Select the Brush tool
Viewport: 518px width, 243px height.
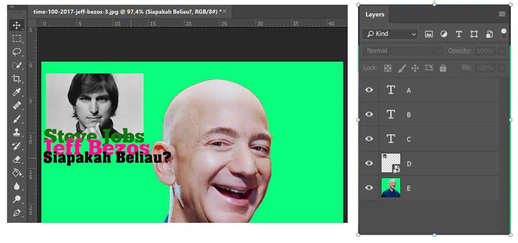(x=17, y=119)
